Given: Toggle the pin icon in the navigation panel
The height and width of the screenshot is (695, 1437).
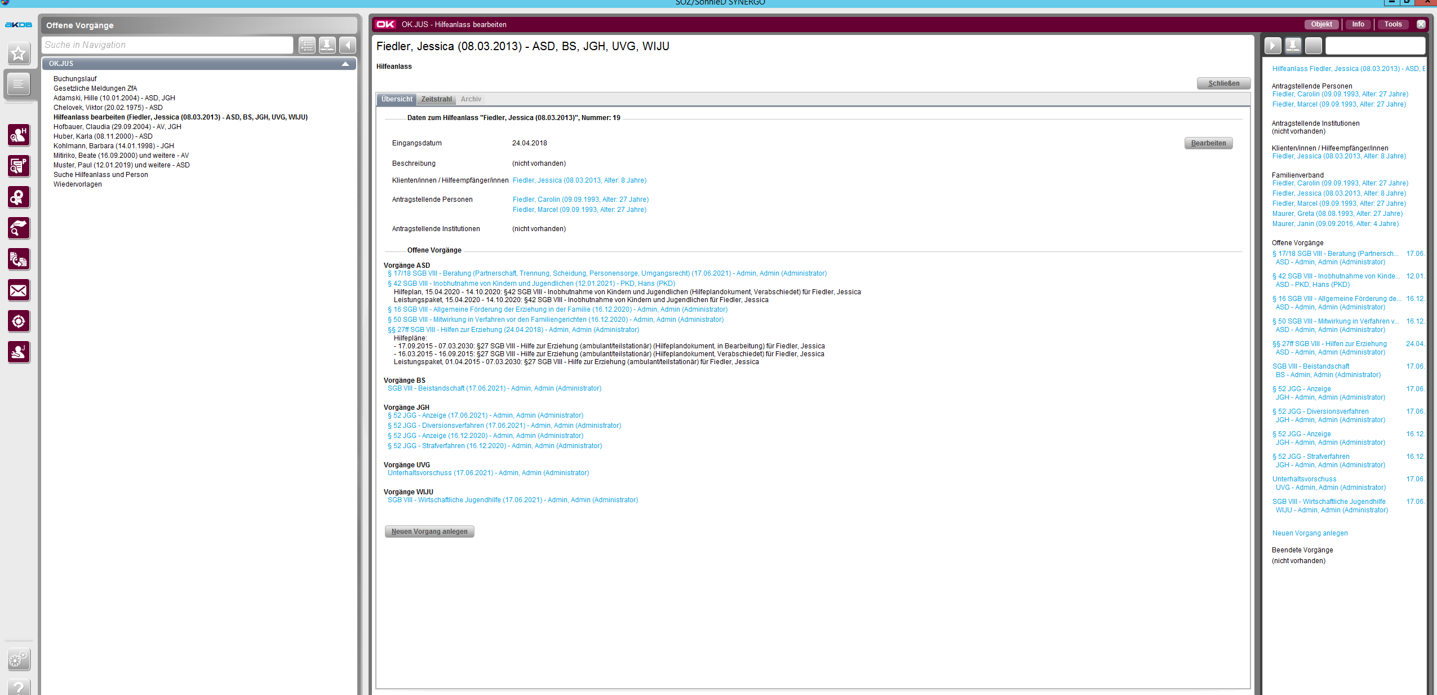Looking at the screenshot, I should tap(327, 45).
